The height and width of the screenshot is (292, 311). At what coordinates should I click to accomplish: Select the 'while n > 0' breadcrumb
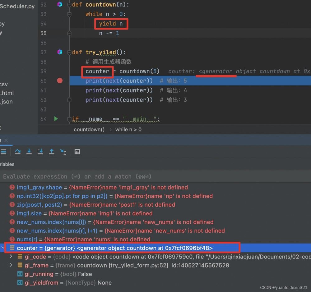128,130
